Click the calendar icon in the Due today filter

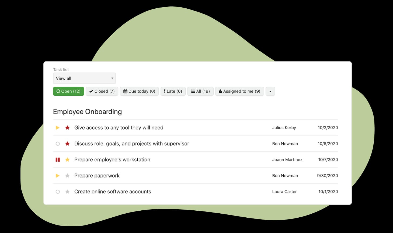(126, 91)
